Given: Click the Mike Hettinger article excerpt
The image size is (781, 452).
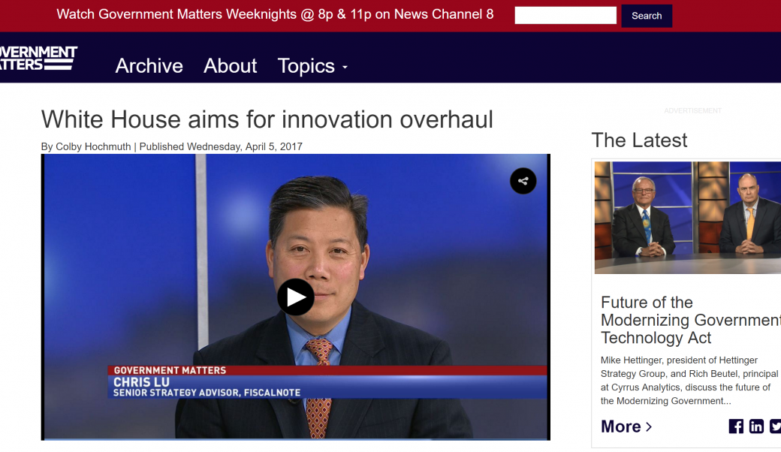Looking at the screenshot, I should coord(686,381).
